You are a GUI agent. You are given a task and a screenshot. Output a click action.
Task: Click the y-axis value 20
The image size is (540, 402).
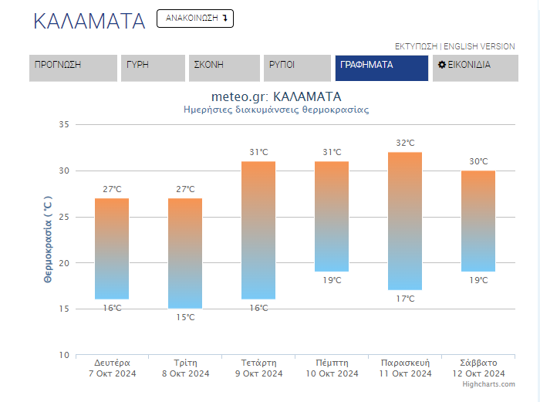(x=64, y=263)
